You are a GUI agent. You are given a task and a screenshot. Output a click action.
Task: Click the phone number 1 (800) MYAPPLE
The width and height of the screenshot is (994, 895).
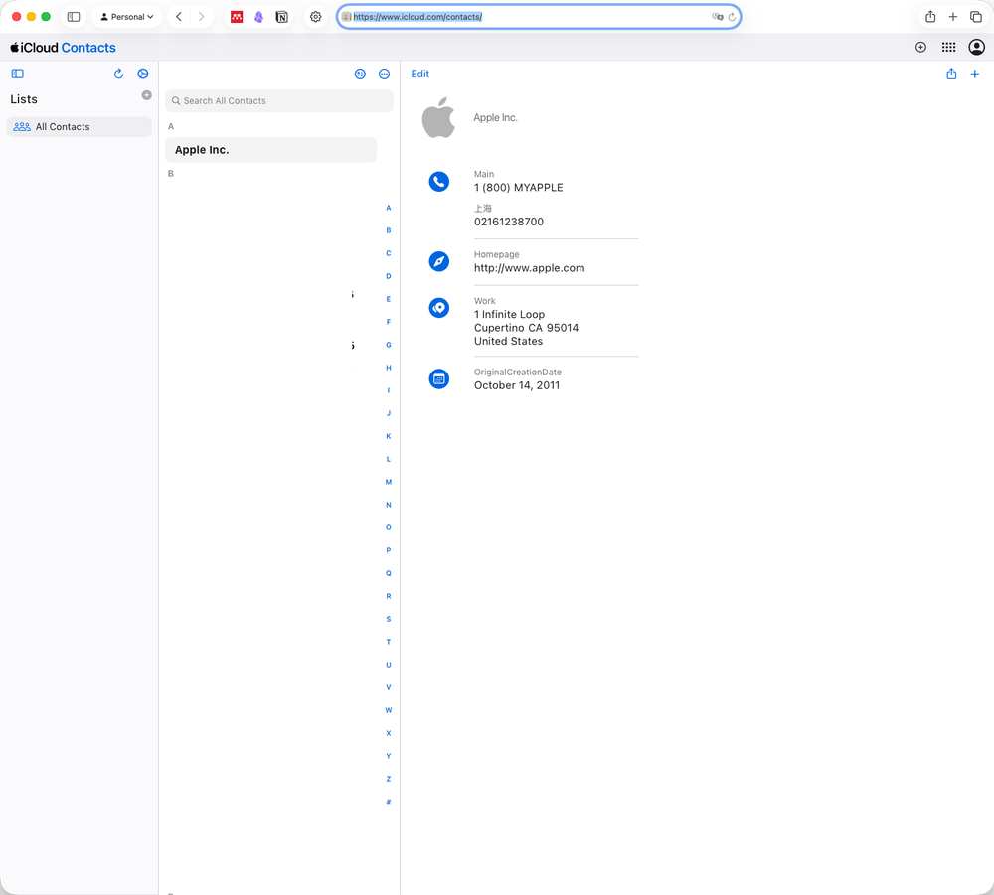519,188
